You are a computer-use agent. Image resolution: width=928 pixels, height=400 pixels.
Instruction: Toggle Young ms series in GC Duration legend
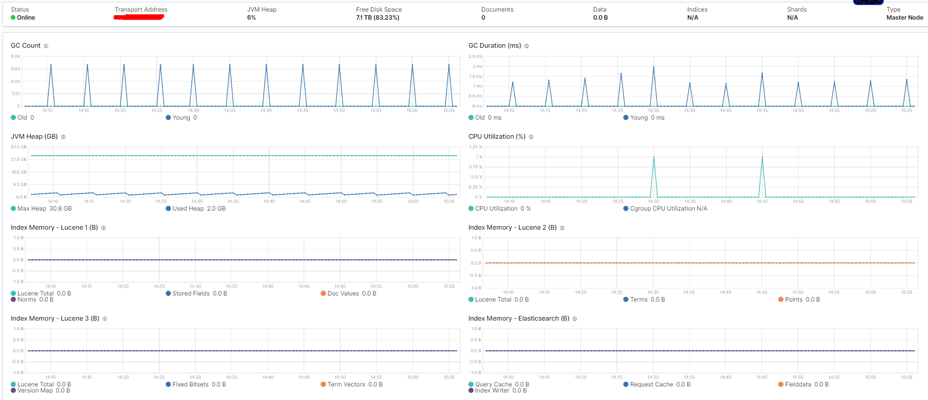[x=644, y=118]
